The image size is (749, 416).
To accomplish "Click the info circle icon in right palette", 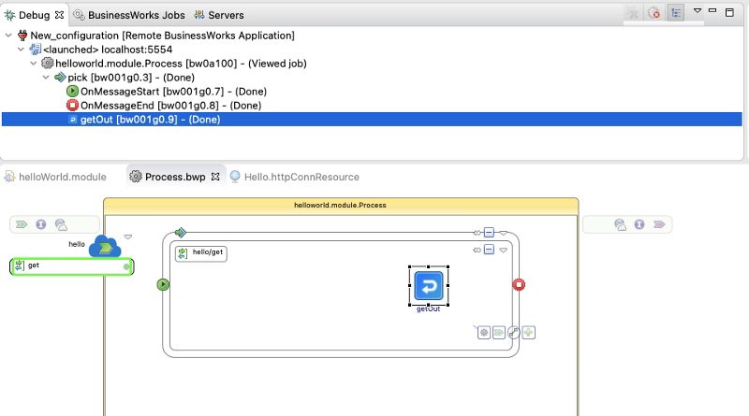I will click(x=639, y=224).
